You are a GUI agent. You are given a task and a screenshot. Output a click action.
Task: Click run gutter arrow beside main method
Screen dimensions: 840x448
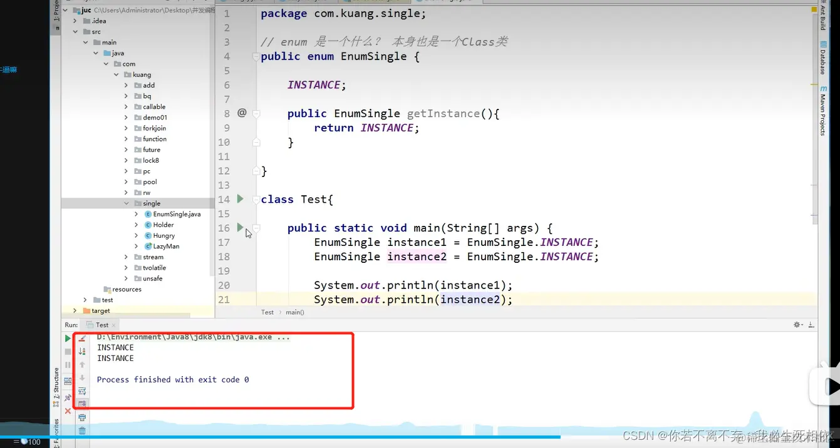(x=240, y=228)
